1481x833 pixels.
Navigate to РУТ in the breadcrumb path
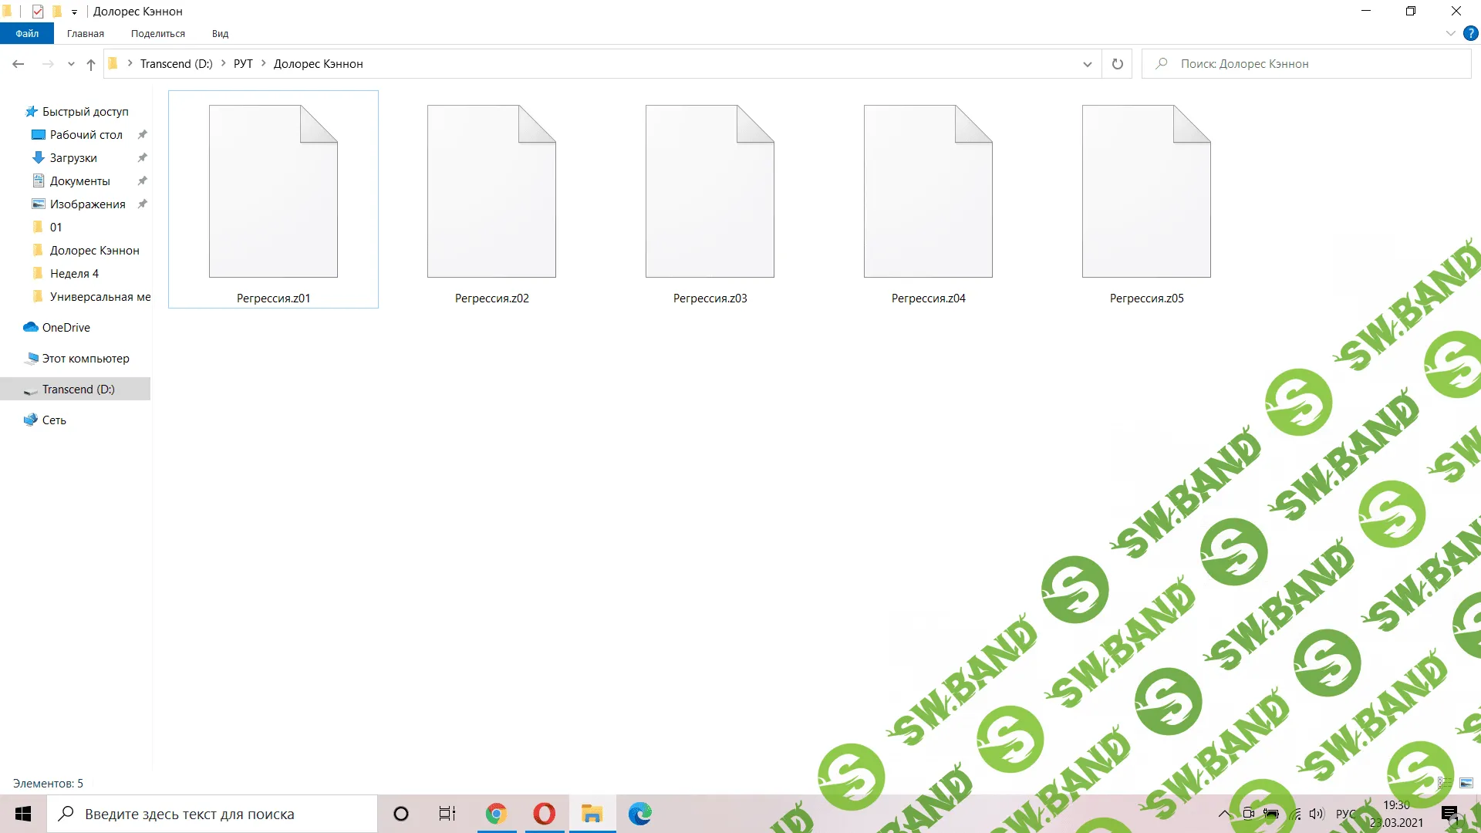(243, 64)
